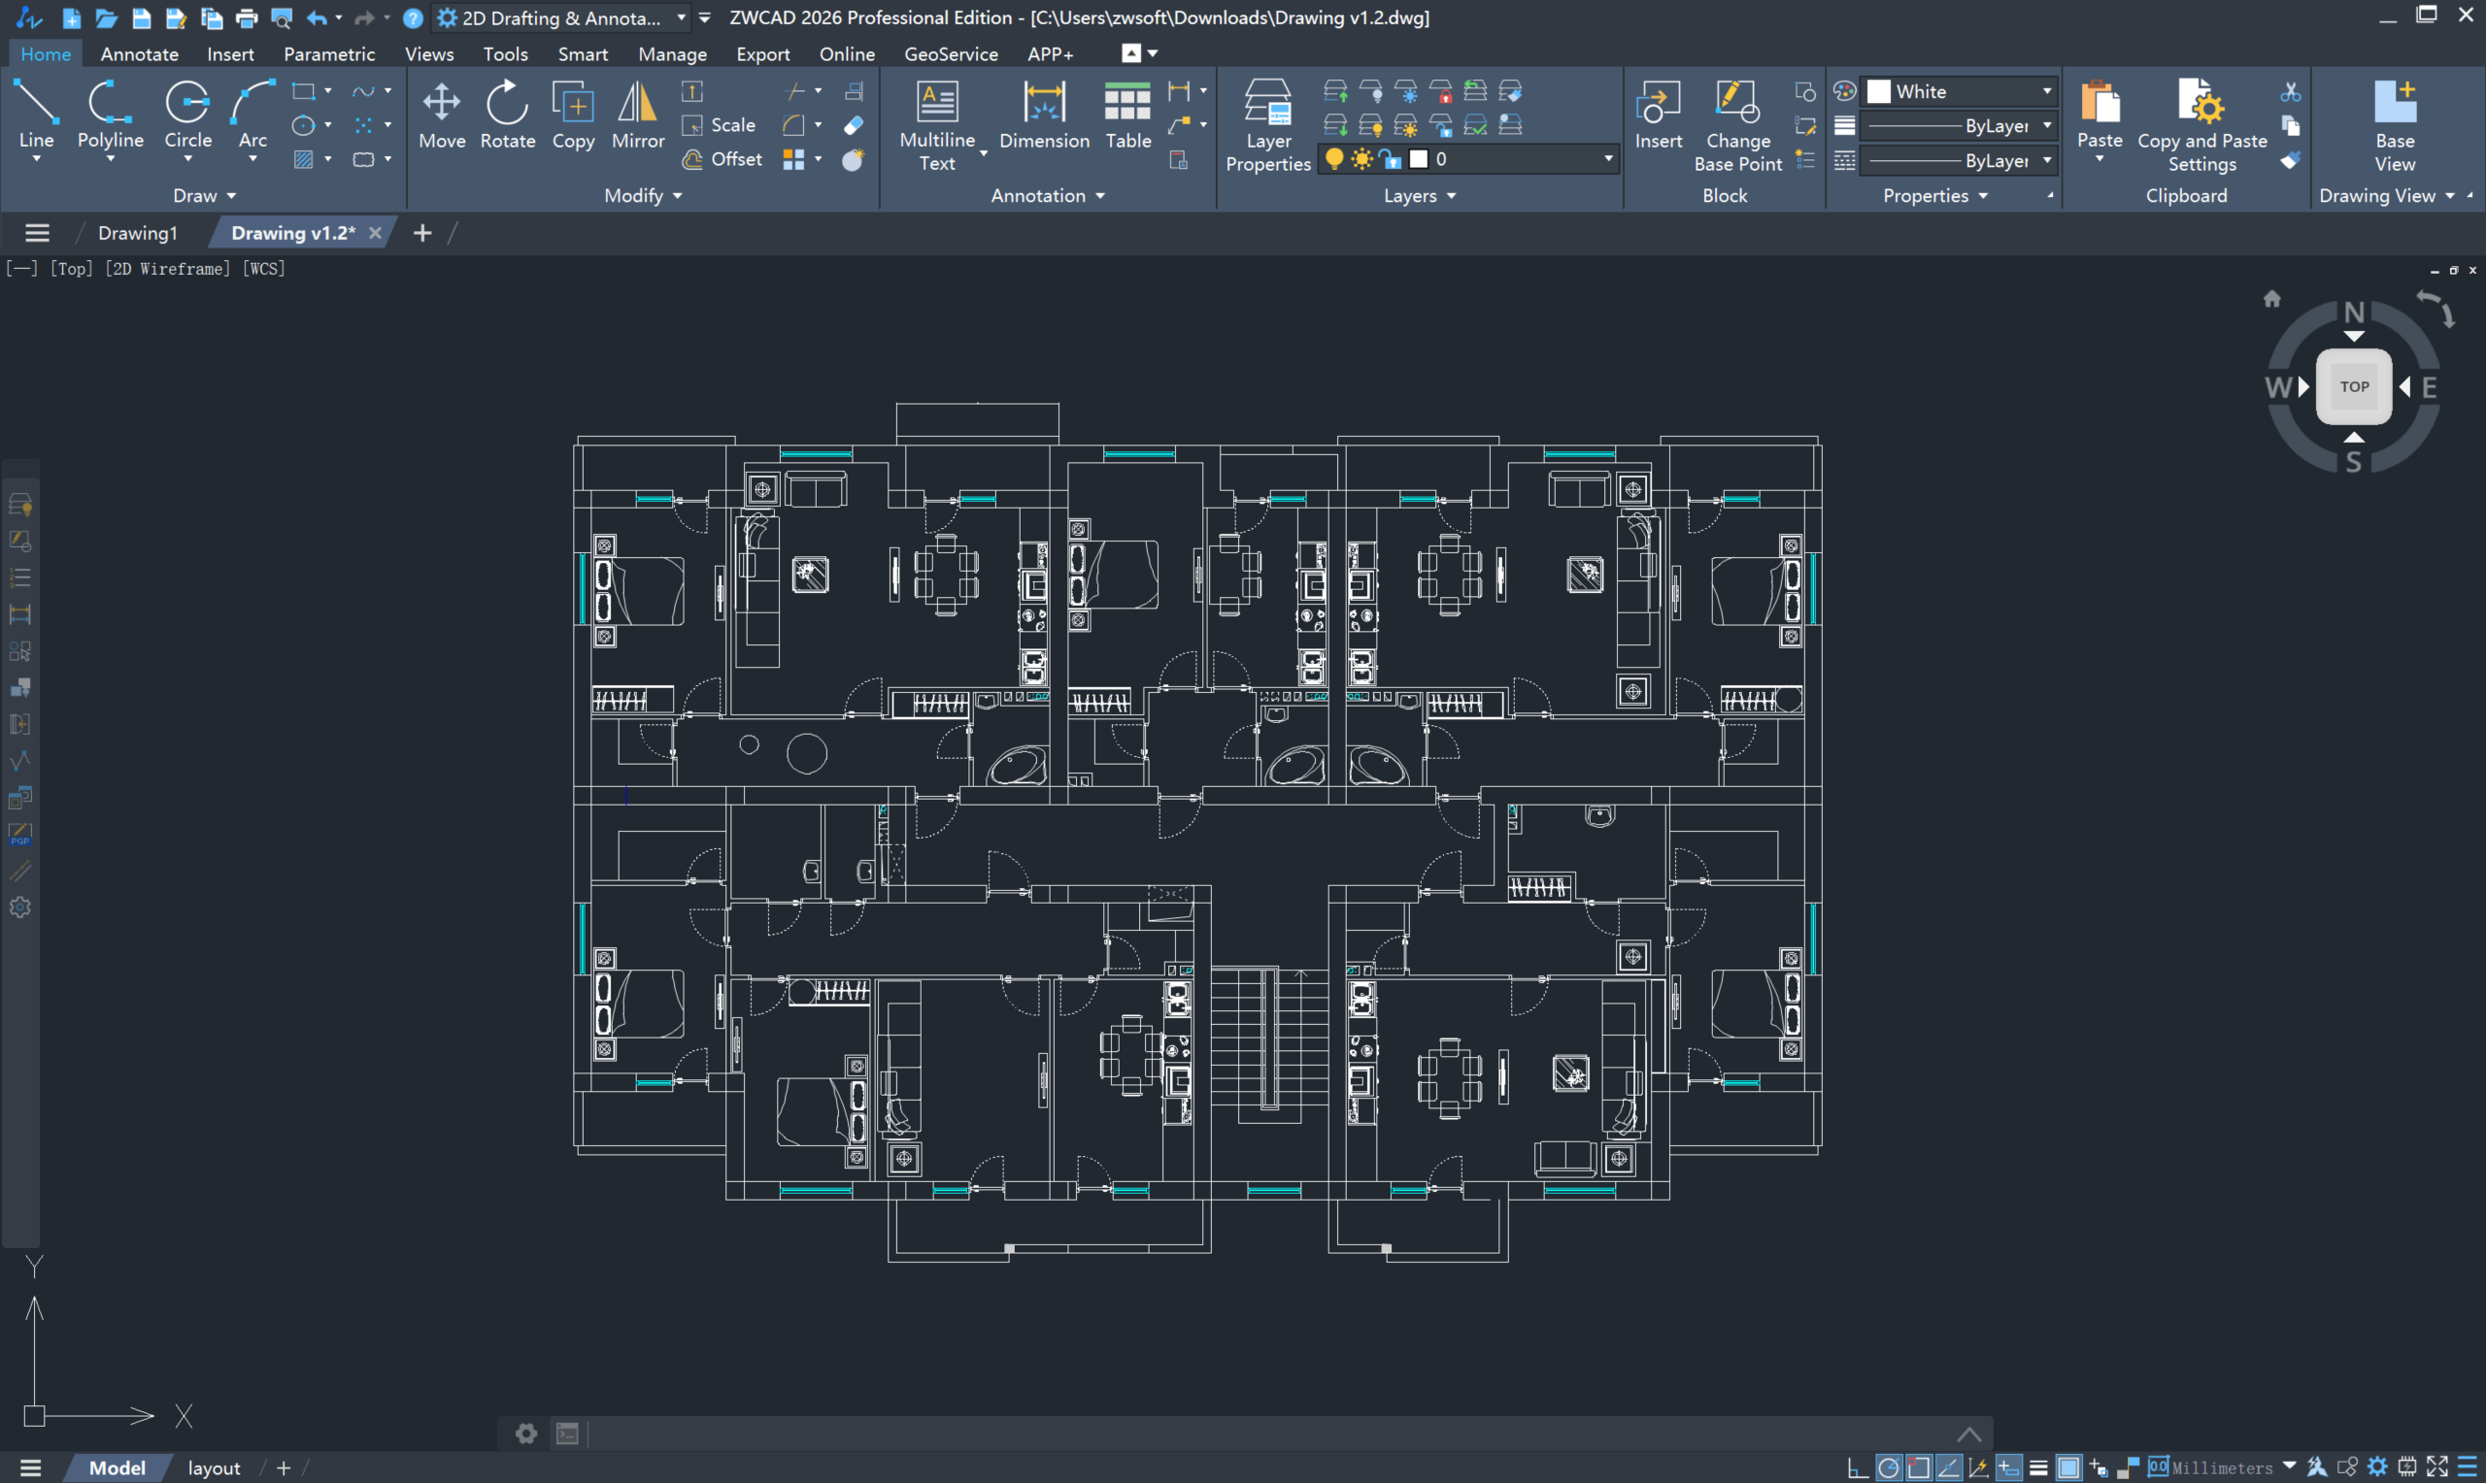Open the layer 0 dropdown list
Screen dimensions: 2486x1483
point(1467,159)
